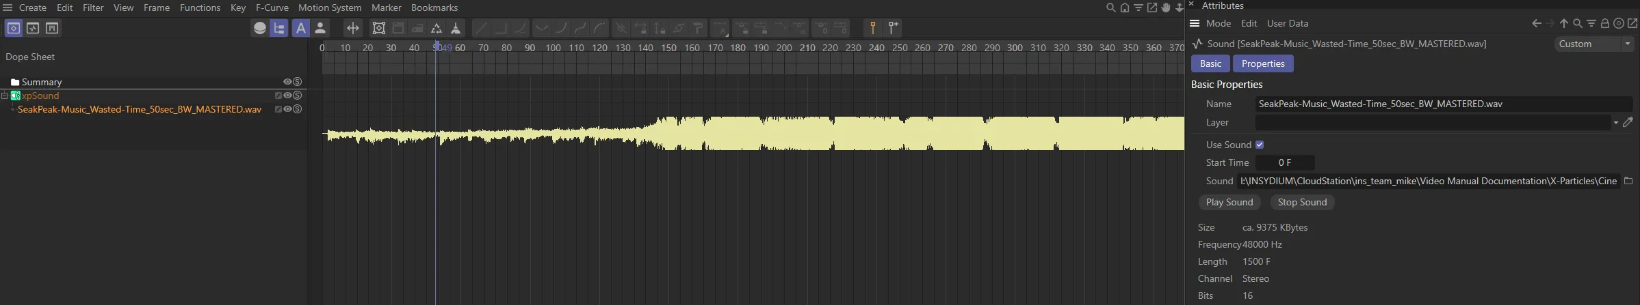Toggle the 'A' automatic mode icon
The width and height of the screenshot is (1640, 305).
pyautogui.click(x=300, y=28)
